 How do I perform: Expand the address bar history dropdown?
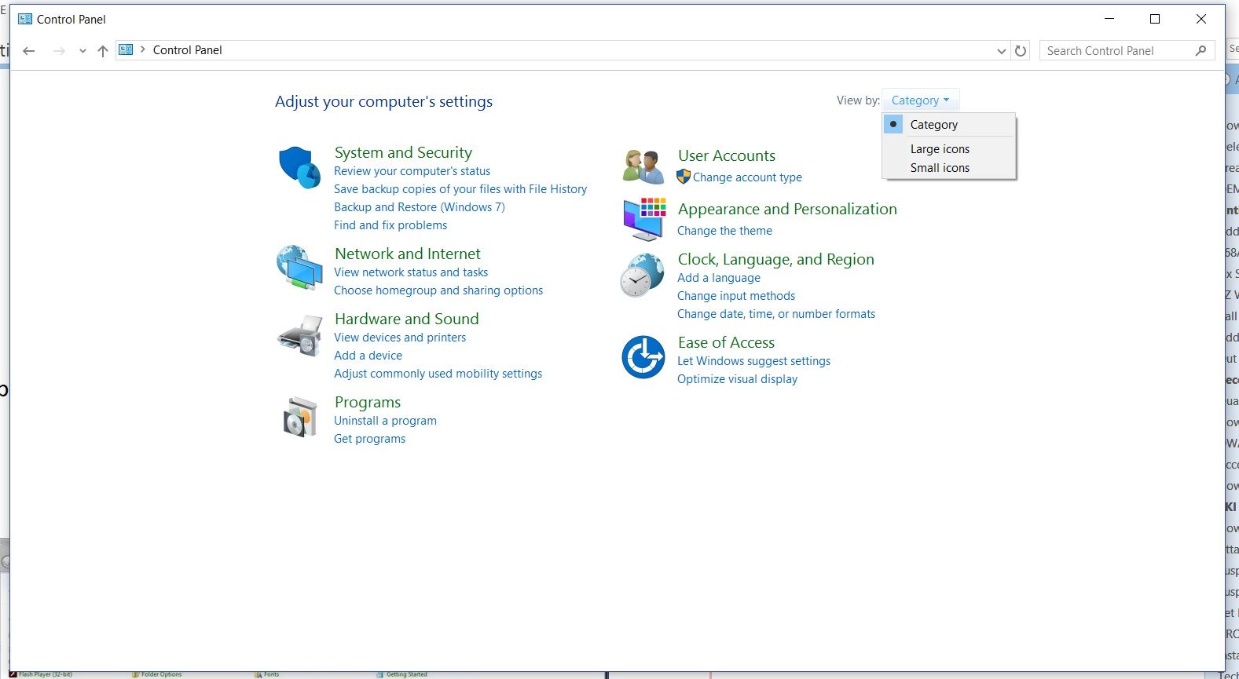tap(1001, 51)
